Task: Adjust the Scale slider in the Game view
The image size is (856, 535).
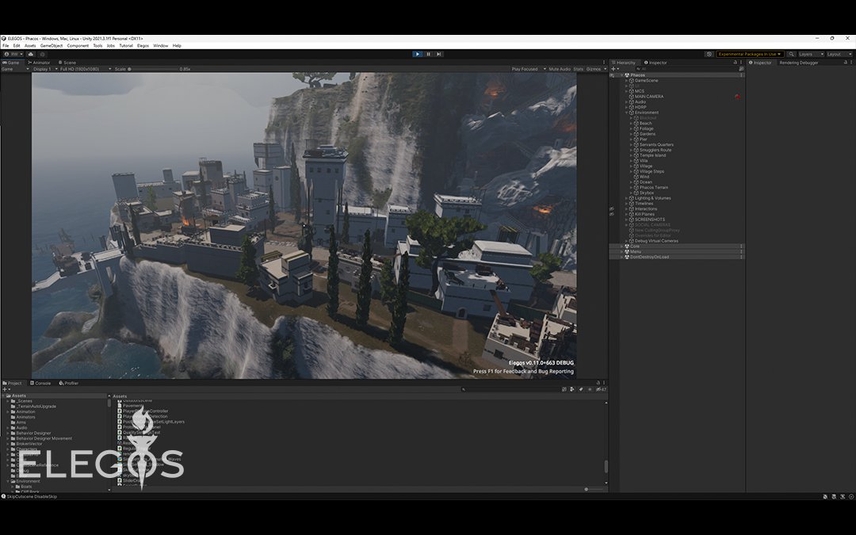Action: click(131, 69)
